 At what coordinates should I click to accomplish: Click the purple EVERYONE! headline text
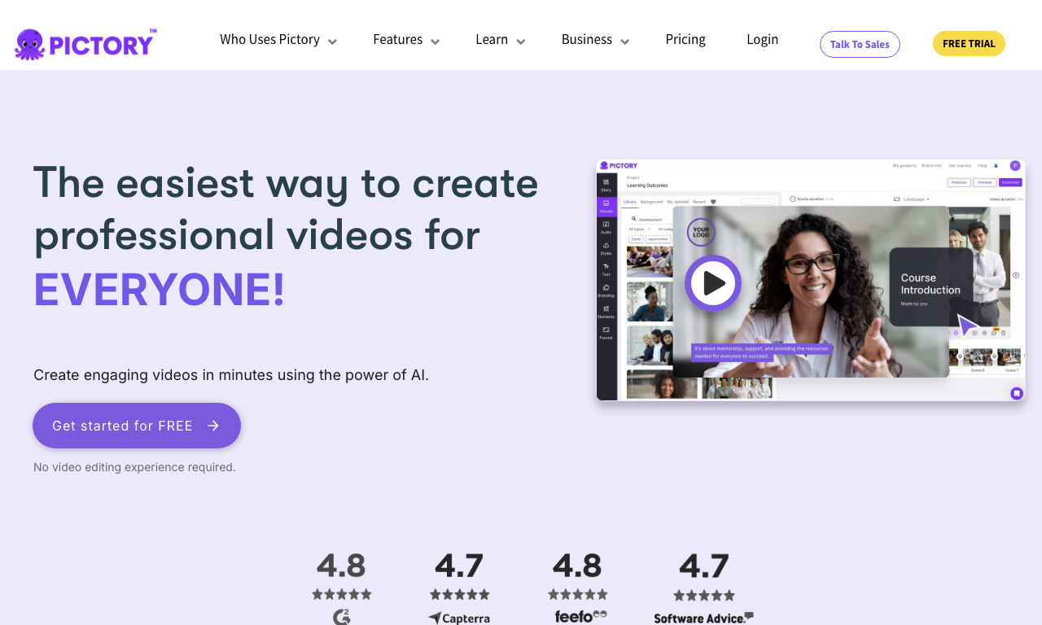point(160,290)
